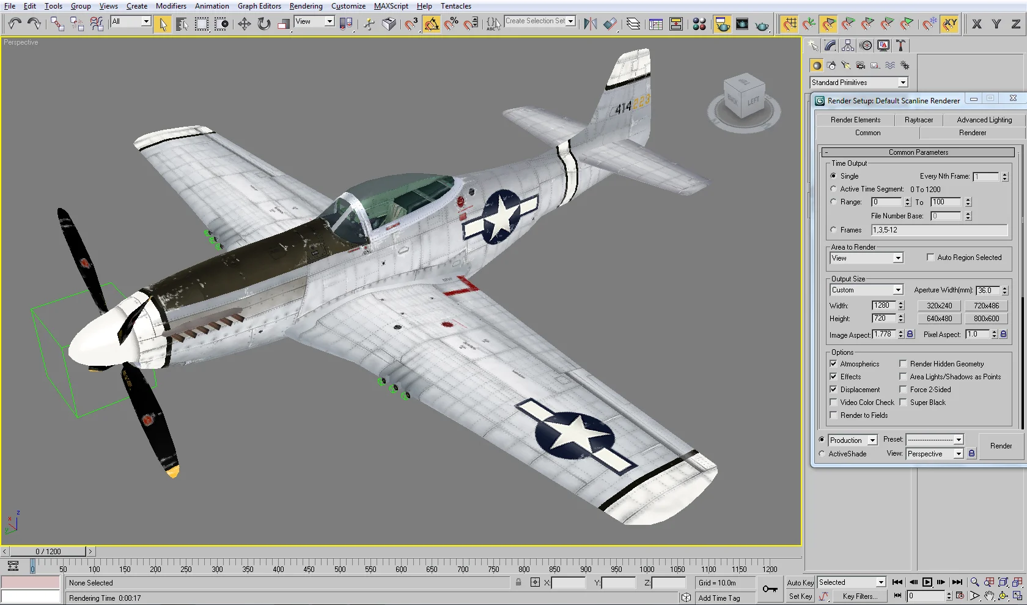The height and width of the screenshot is (605, 1027).
Task: Open the Hierarchy command panel tab
Action: click(848, 46)
